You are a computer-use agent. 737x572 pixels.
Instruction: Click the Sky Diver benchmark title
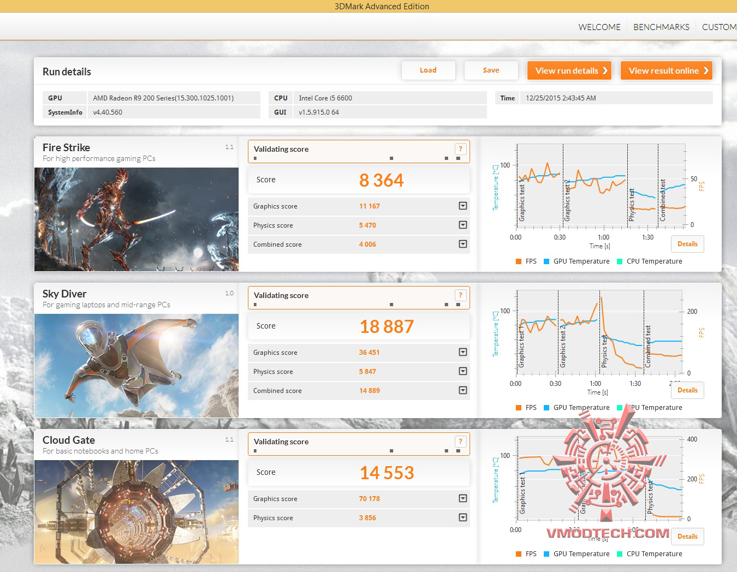pos(64,294)
